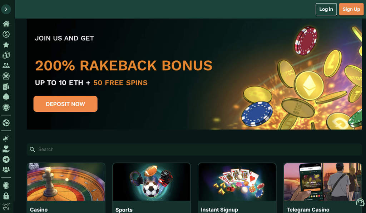The width and height of the screenshot is (366, 213).
Task: Select the padlock icon in sidebar
Action: pos(6,196)
